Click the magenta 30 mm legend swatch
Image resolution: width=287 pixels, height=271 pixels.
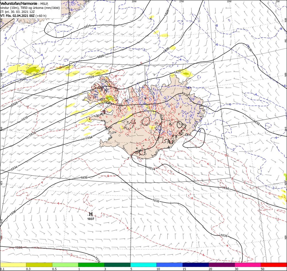pos(248,265)
